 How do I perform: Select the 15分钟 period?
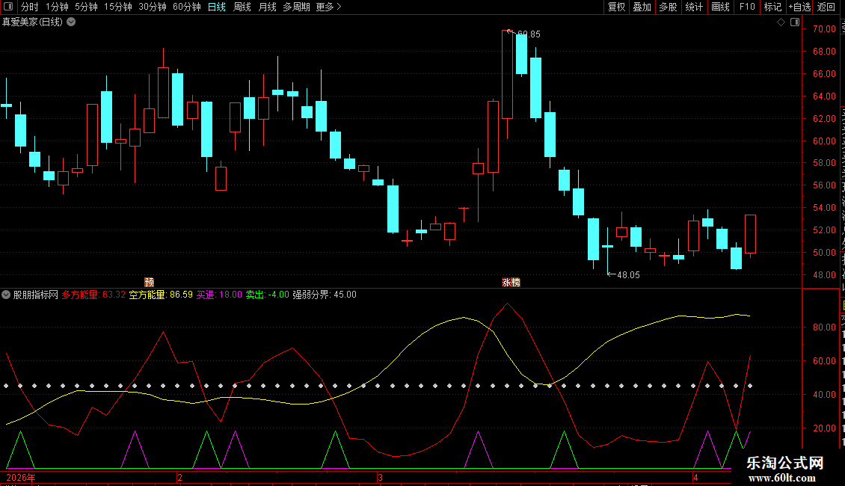click(x=117, y=7)
